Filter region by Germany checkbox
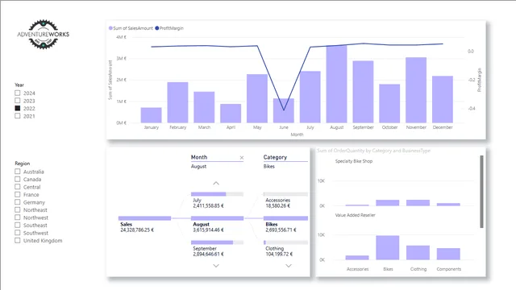 click(x=18, y=202)
